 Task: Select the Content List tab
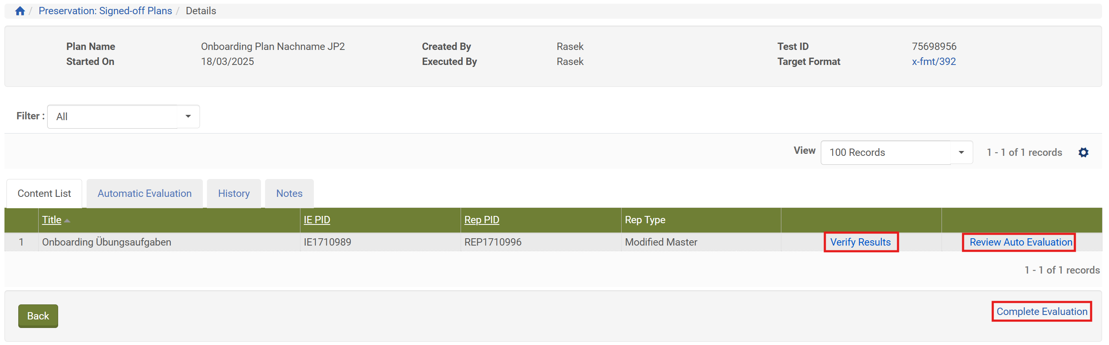click(x=44, y=194)
